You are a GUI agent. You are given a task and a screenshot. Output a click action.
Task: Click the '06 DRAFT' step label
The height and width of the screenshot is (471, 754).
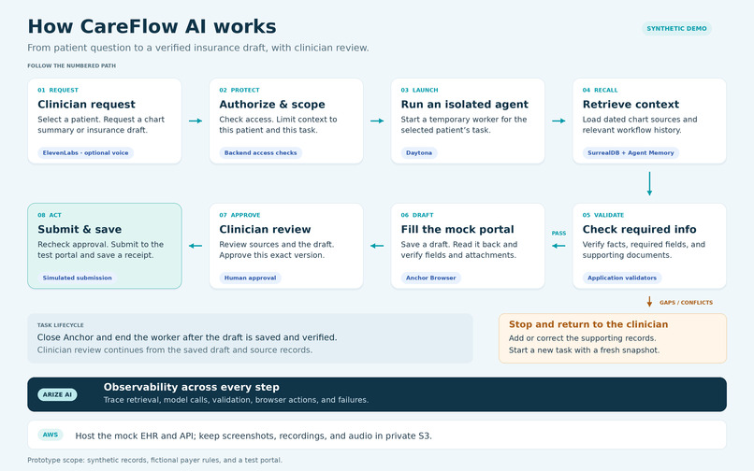pyautogui.click(x=417, y=215)
